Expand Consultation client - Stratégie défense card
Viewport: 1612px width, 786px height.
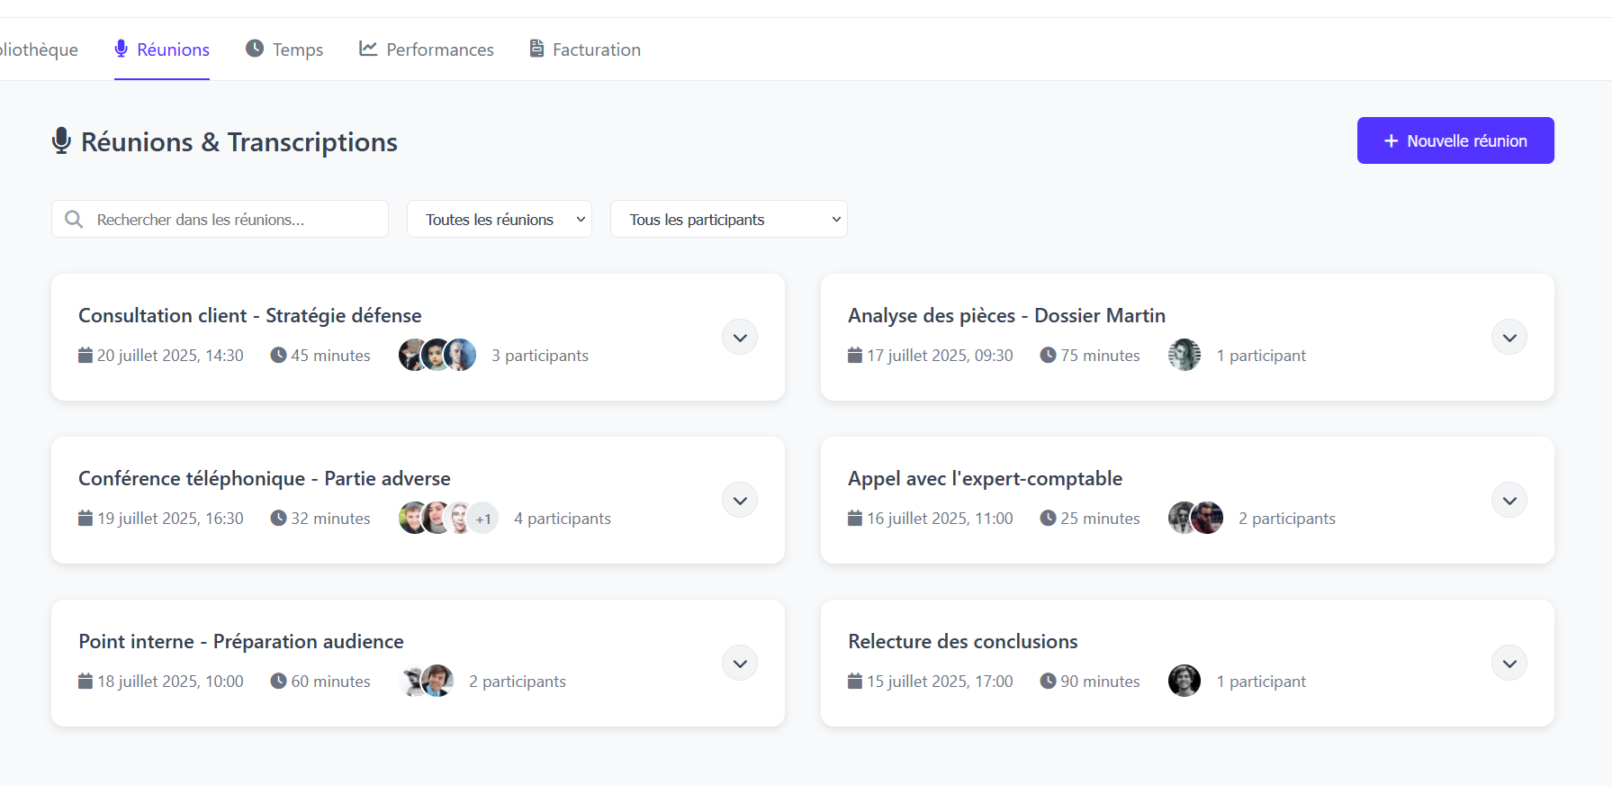(740, 338)
